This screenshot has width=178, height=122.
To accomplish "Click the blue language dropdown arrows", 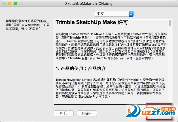I will (131, 14).
